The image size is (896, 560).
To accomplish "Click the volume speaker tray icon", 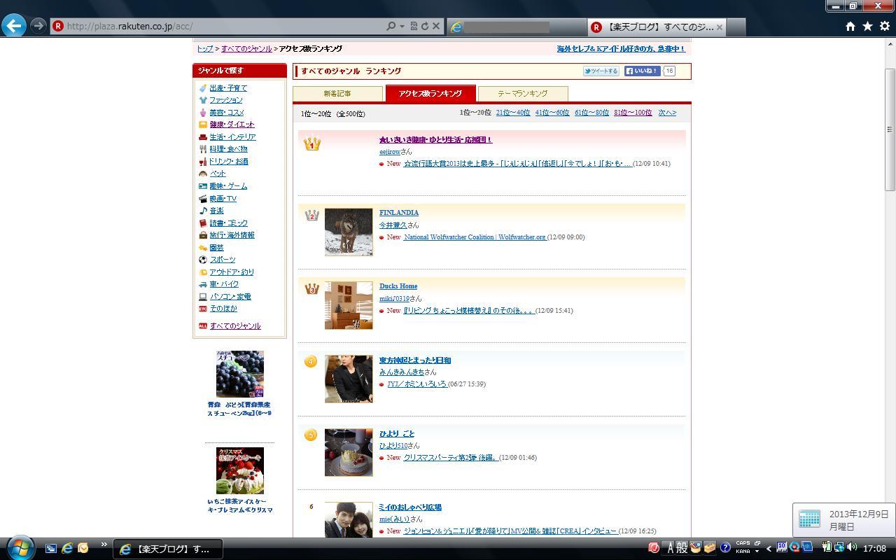I will coord(852,547).
